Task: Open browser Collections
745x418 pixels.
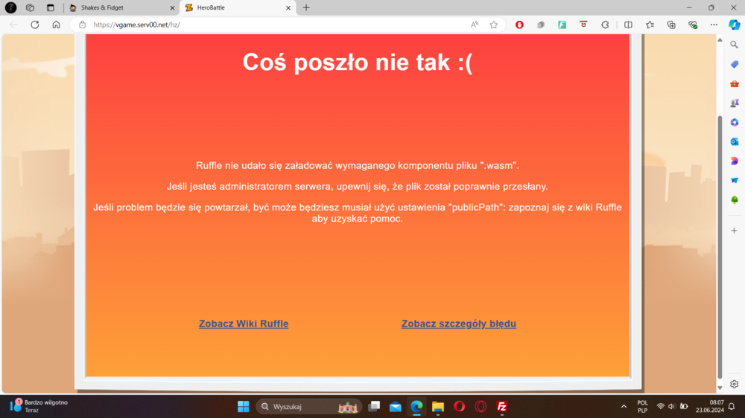Action: [671, 25]
